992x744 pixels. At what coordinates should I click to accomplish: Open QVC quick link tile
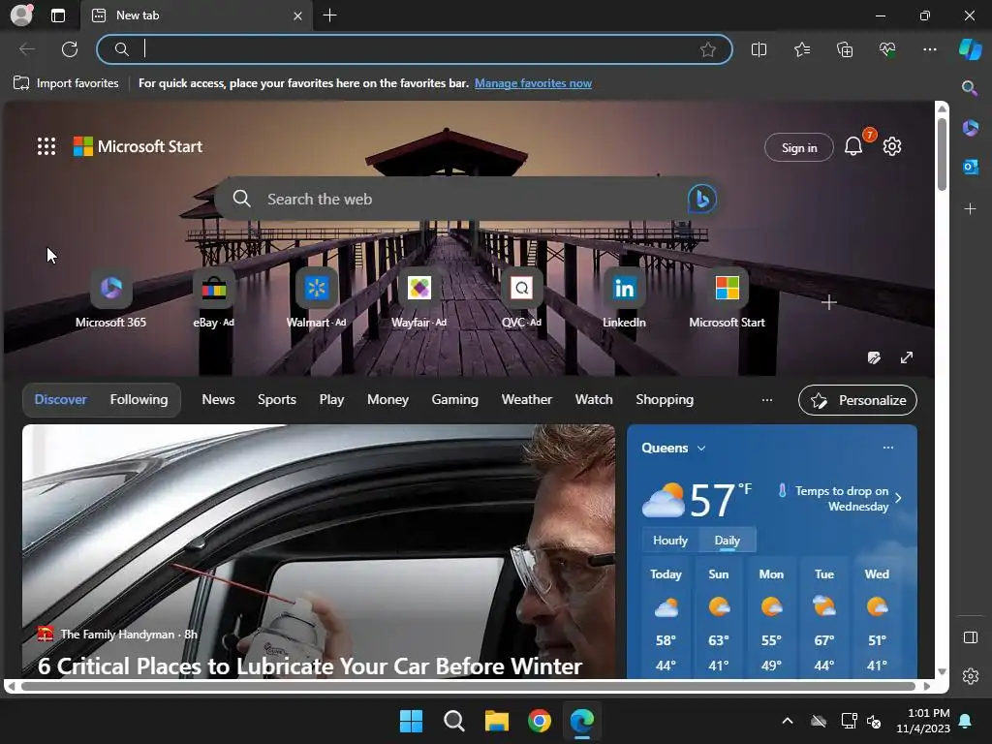pyautogui.click(x=521, y=299)
